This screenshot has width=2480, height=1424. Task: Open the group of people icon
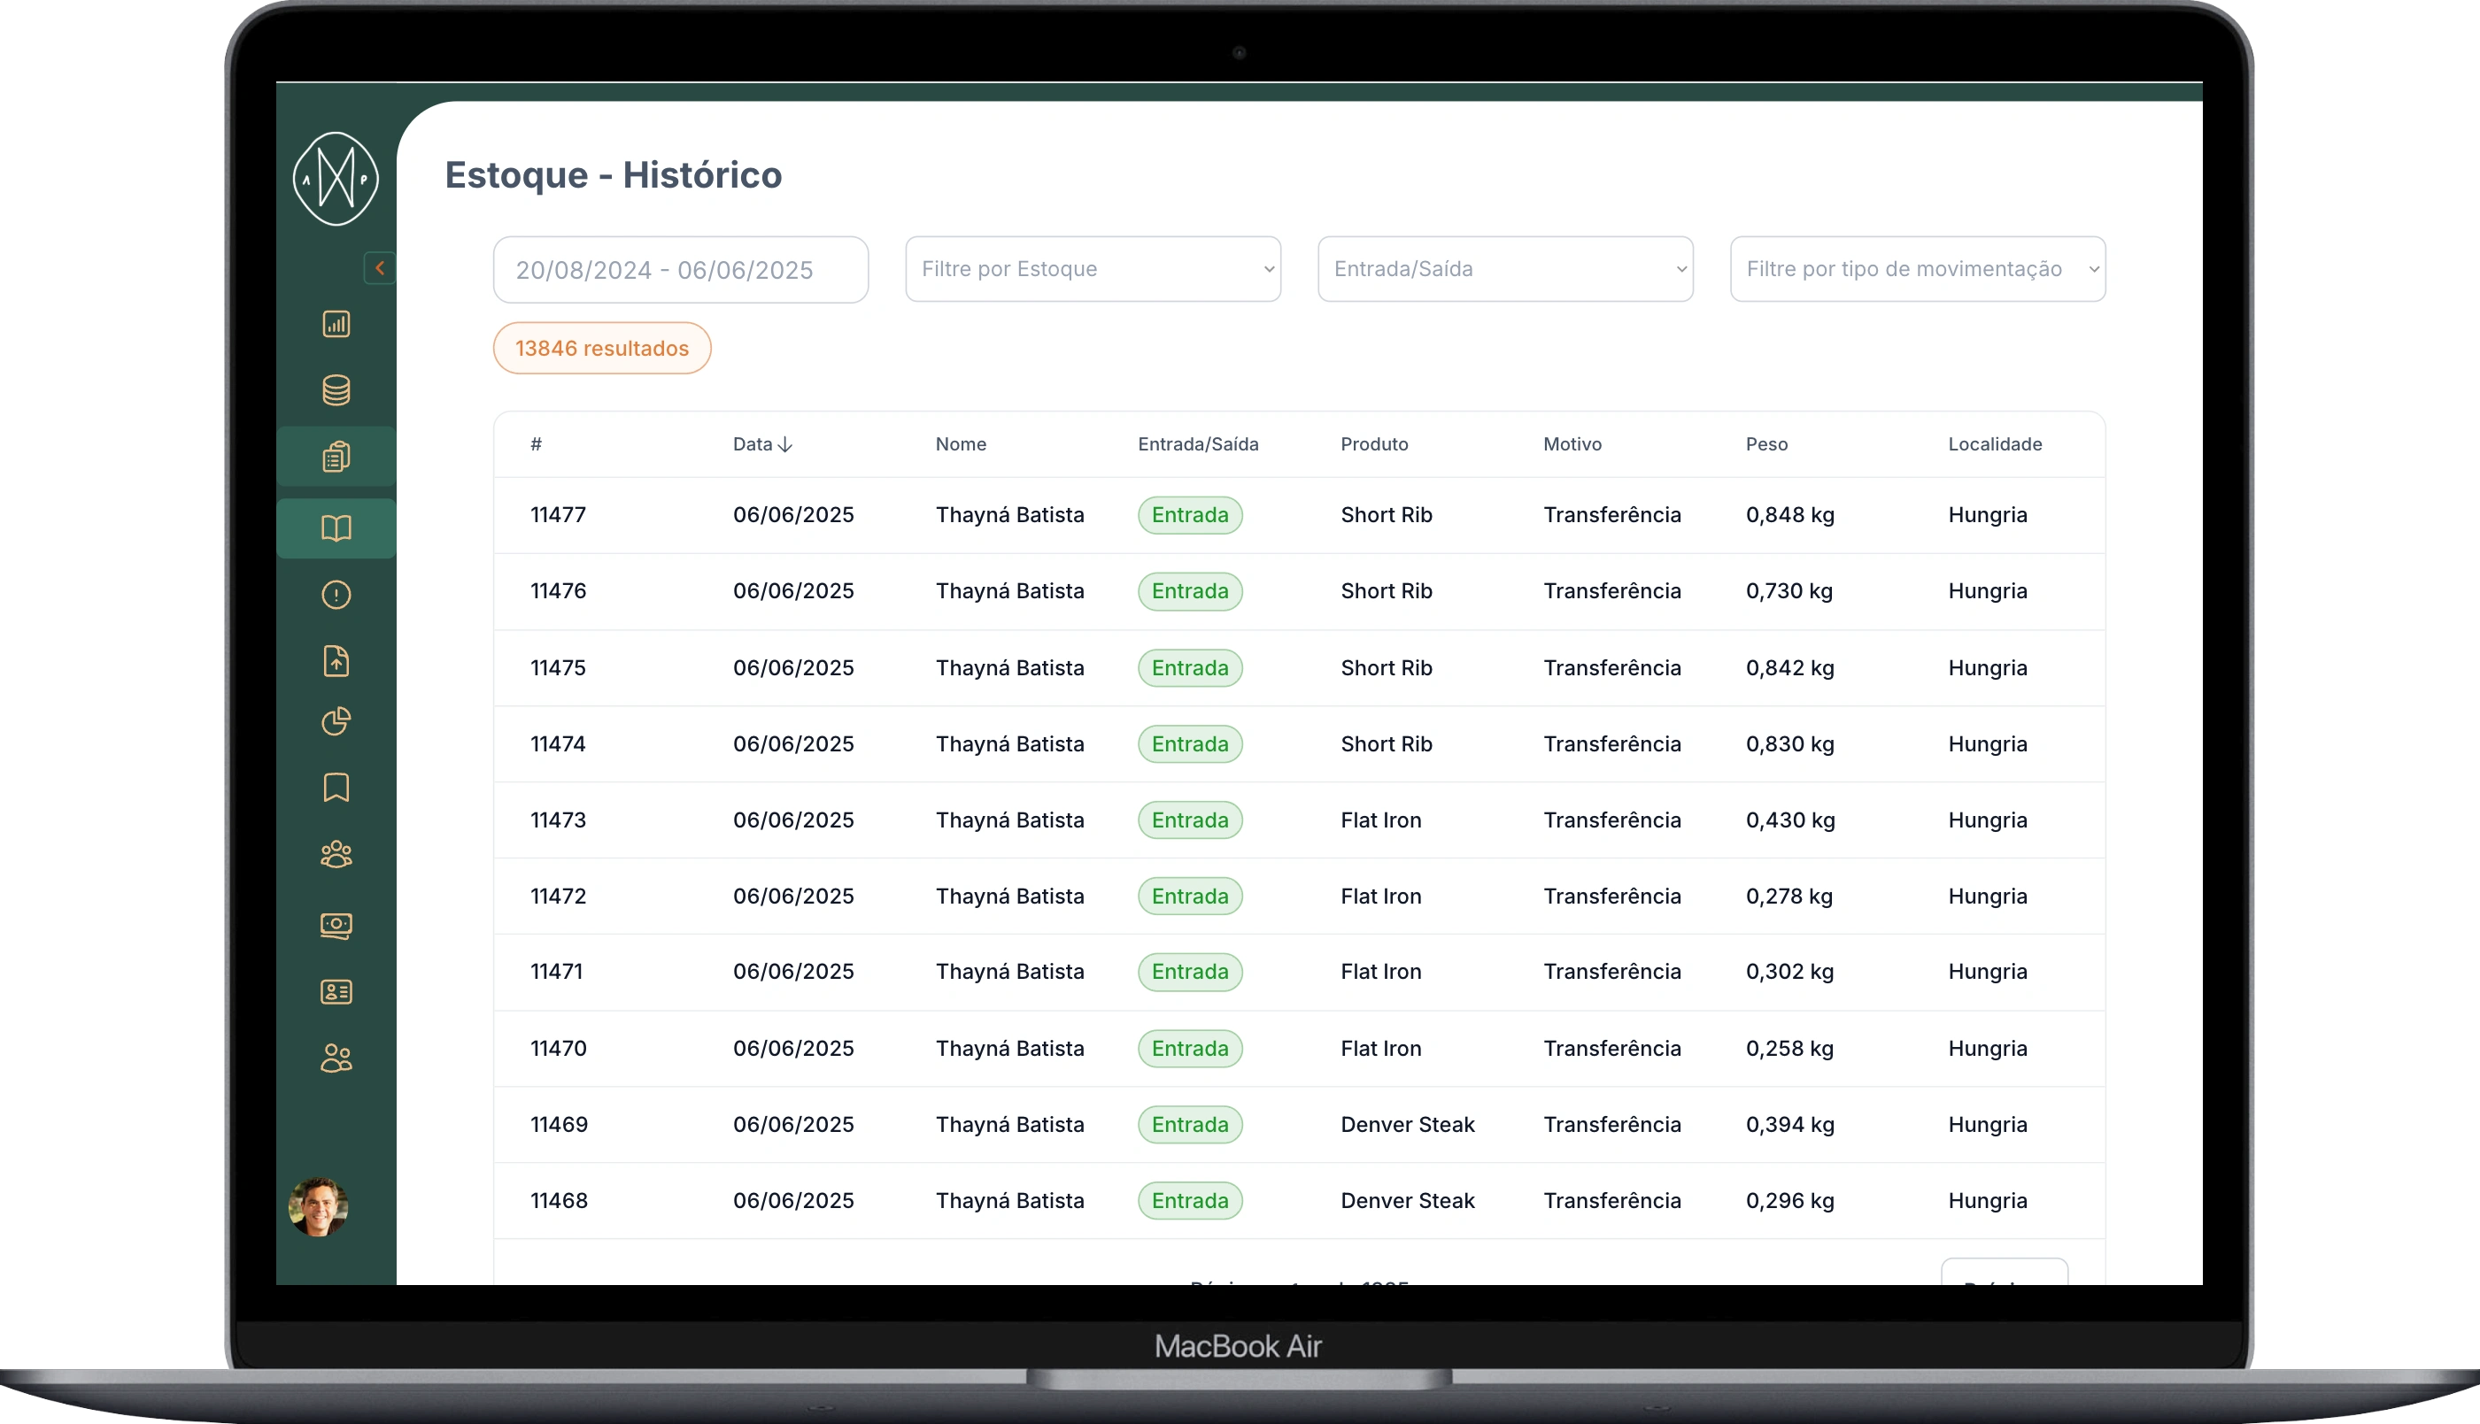tap(336, 855)
